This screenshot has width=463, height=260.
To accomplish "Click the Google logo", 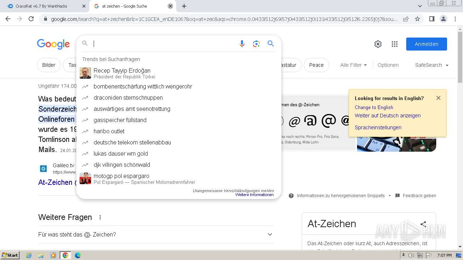I will pos(53,44).
